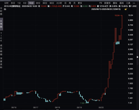Click the F9 button
This screenshot has height=110, width=139.
[101, 3]
